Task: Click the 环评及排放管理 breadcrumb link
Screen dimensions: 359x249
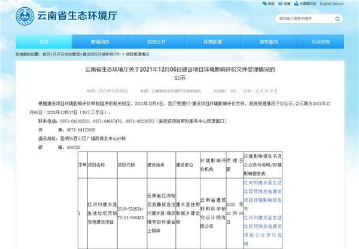Action: (x=67, y=54)
